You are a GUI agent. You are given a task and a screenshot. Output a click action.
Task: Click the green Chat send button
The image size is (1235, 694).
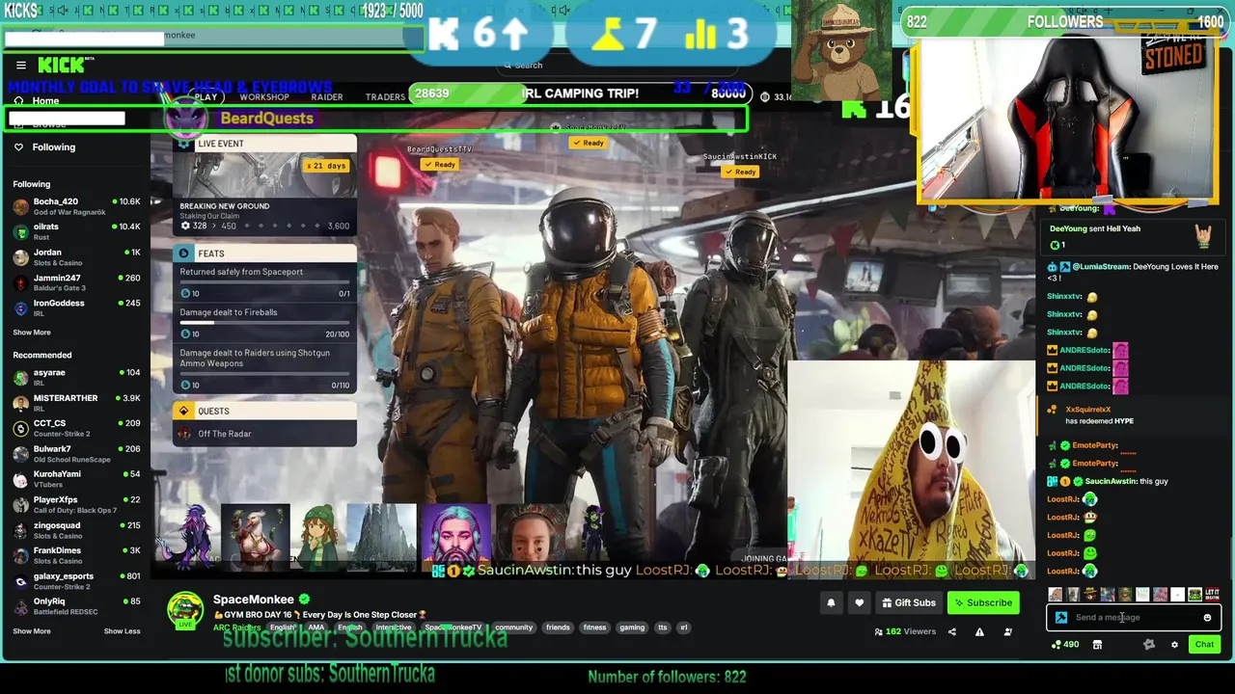click(x=1204, y=645)
